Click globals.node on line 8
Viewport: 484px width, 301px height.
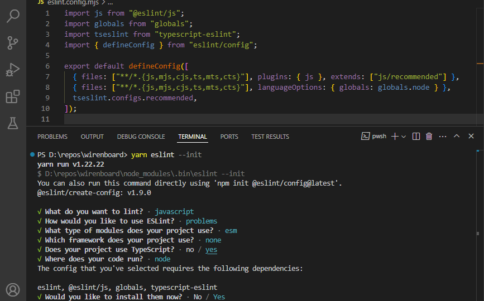click(x=404, y=88)
